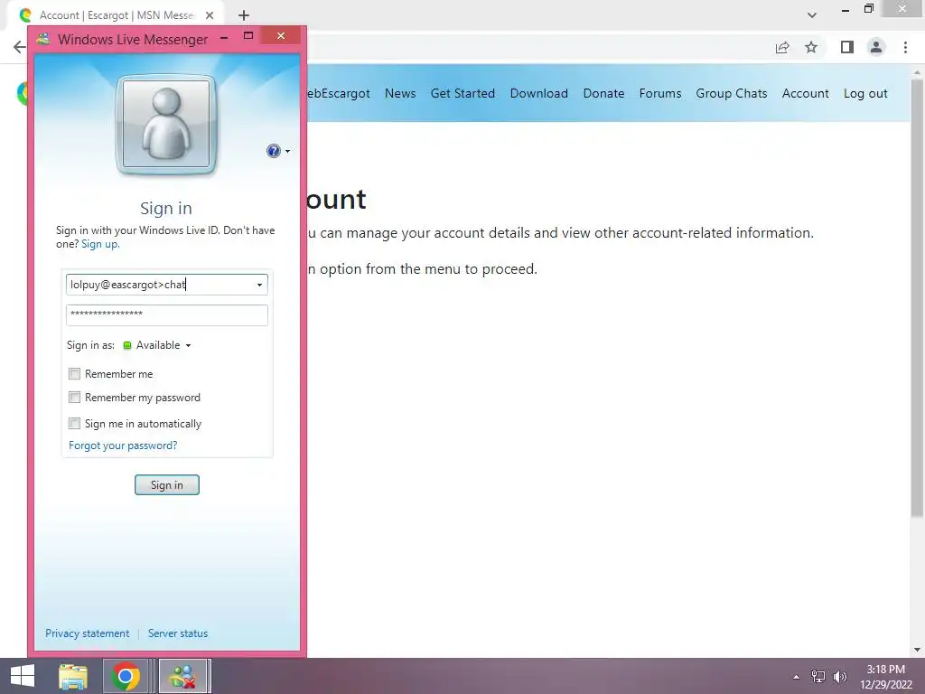925x694 pixels.
Task: Click the Messenger display picture avatar
Action: click(166, 125)
